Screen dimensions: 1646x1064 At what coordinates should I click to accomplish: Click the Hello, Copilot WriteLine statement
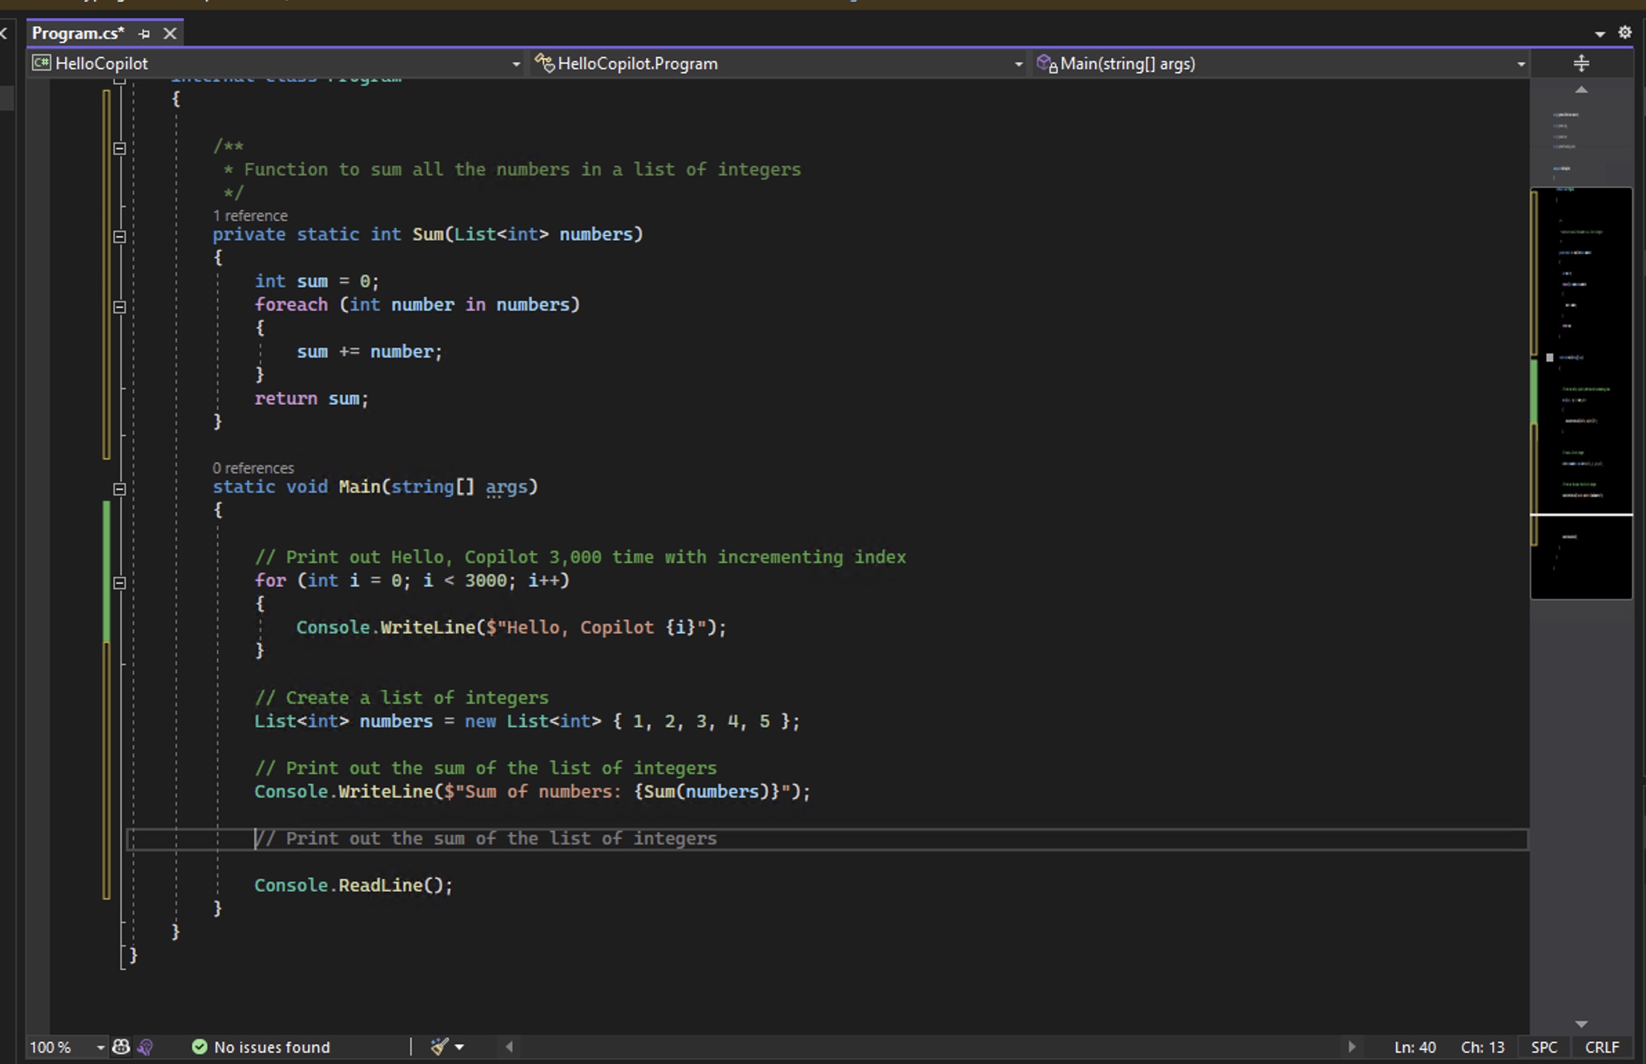click(x=511, y=627)
